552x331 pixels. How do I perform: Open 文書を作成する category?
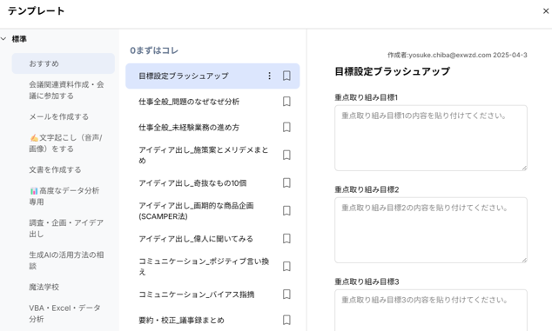coord(55,169)
